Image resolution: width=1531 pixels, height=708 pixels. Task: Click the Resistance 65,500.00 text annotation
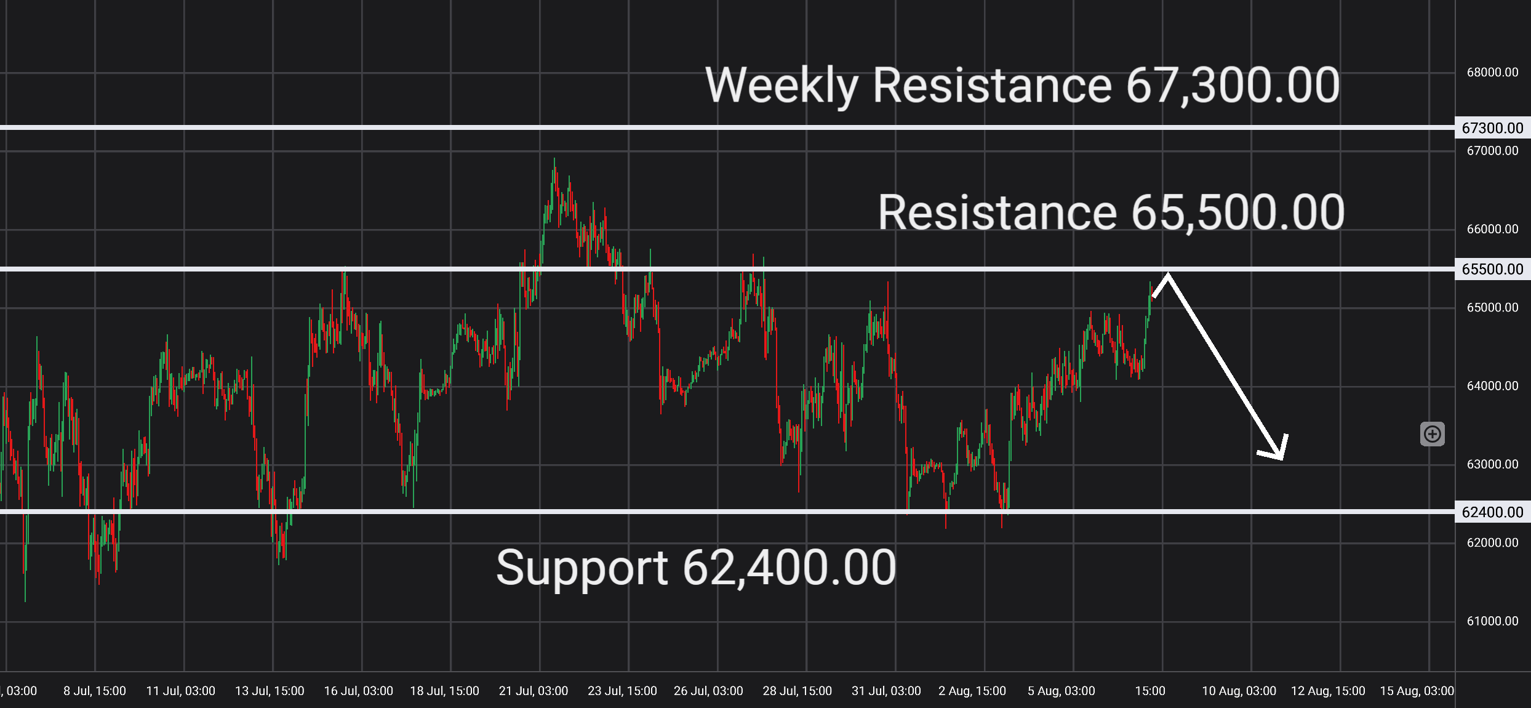[1111, 212]
